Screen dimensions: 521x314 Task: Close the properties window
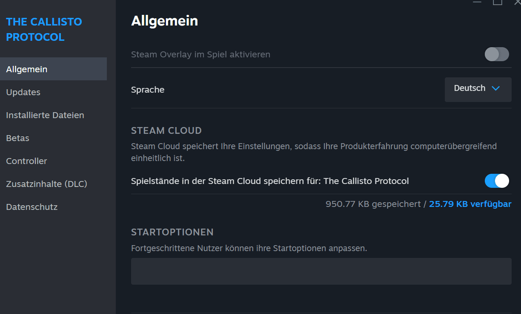517,2
